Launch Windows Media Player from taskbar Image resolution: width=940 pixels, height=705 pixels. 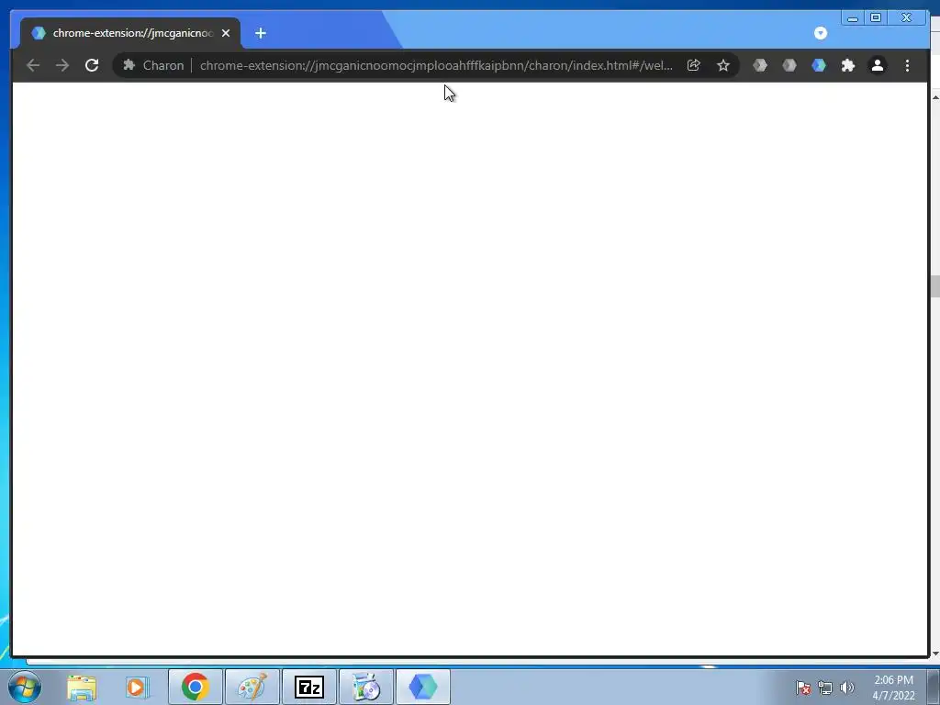[x=138, y=687]
